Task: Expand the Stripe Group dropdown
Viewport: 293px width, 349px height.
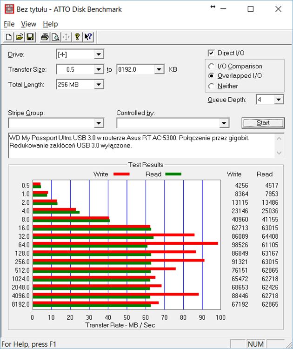Action: click(99, 123)
